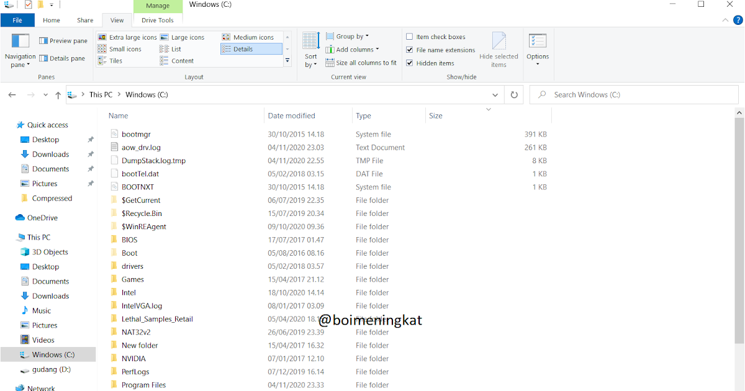
Task: Select the aow_drv.log file
Action: 141,148
